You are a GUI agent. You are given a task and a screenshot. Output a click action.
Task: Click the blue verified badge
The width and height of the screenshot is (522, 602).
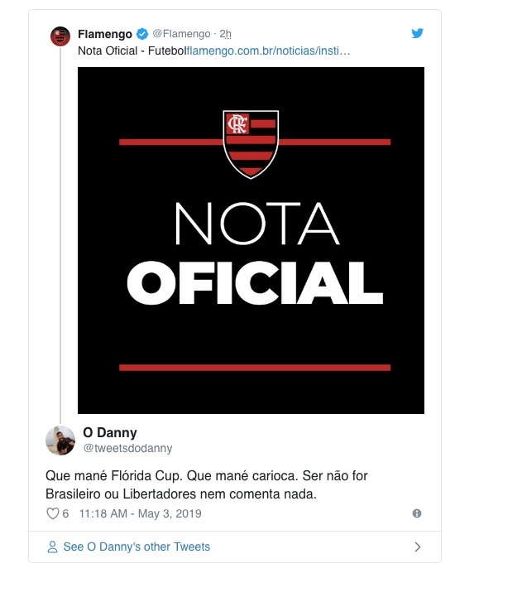tap(142, 34)
